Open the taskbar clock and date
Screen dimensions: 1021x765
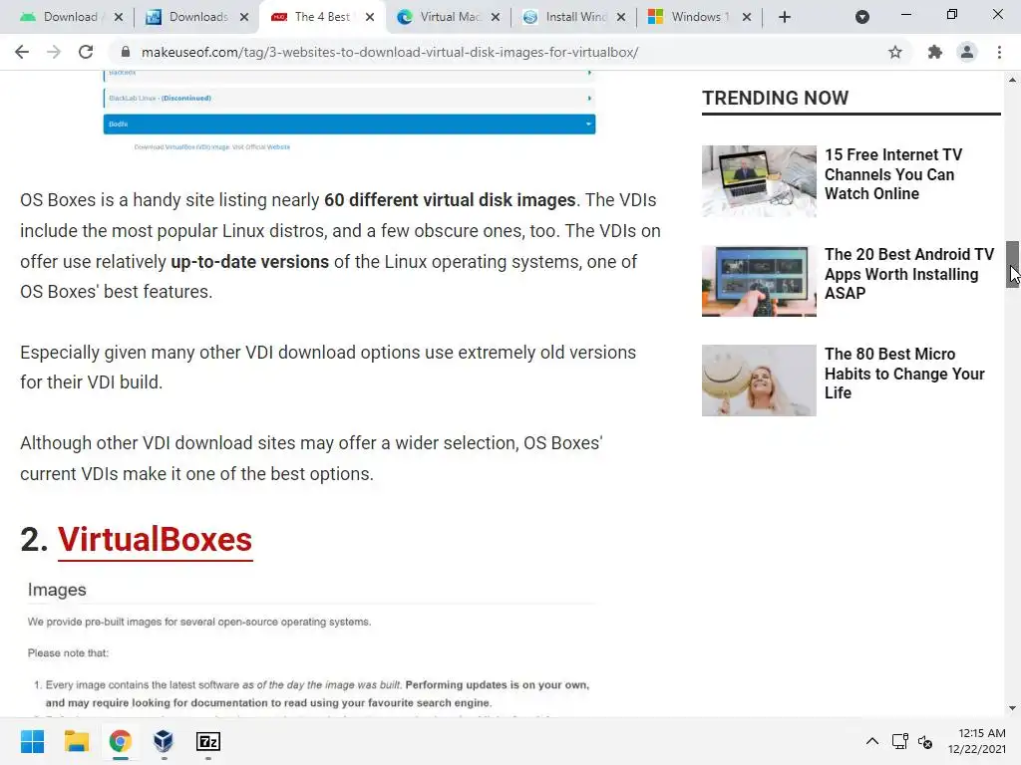click(x=977, y=741)
